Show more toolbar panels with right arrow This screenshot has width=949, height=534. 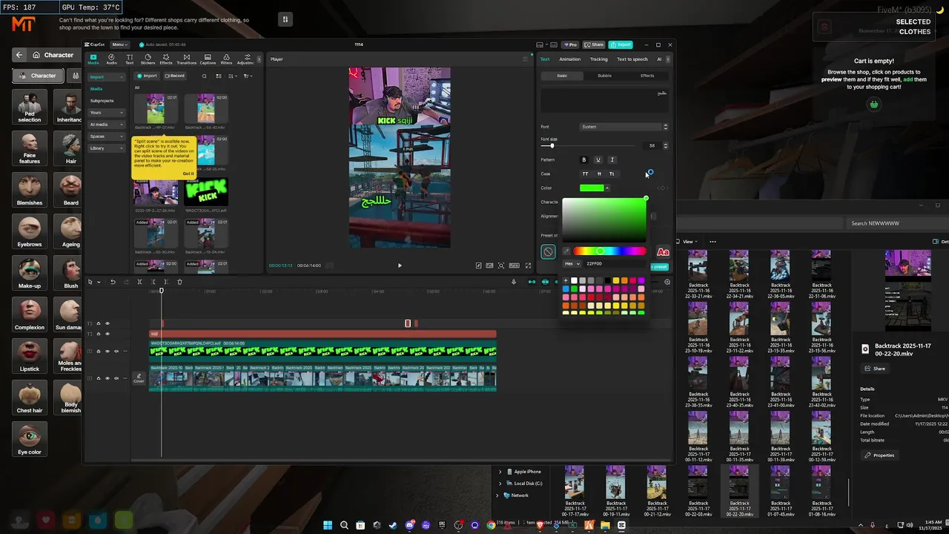259,59
